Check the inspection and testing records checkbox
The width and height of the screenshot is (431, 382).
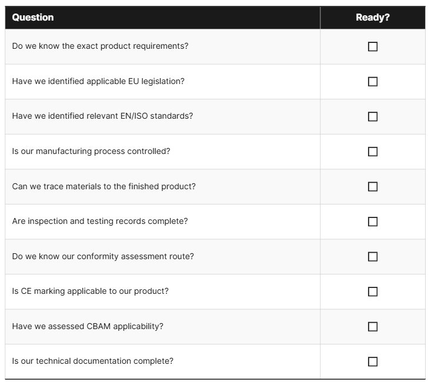click(372, 222)
